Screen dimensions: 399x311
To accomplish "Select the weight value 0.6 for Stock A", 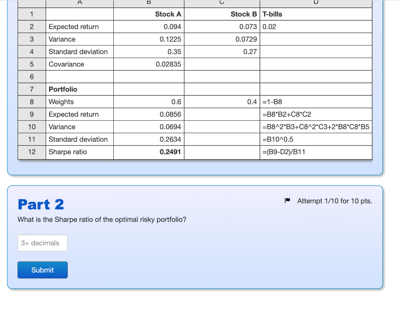I will (x=178, y=102).
